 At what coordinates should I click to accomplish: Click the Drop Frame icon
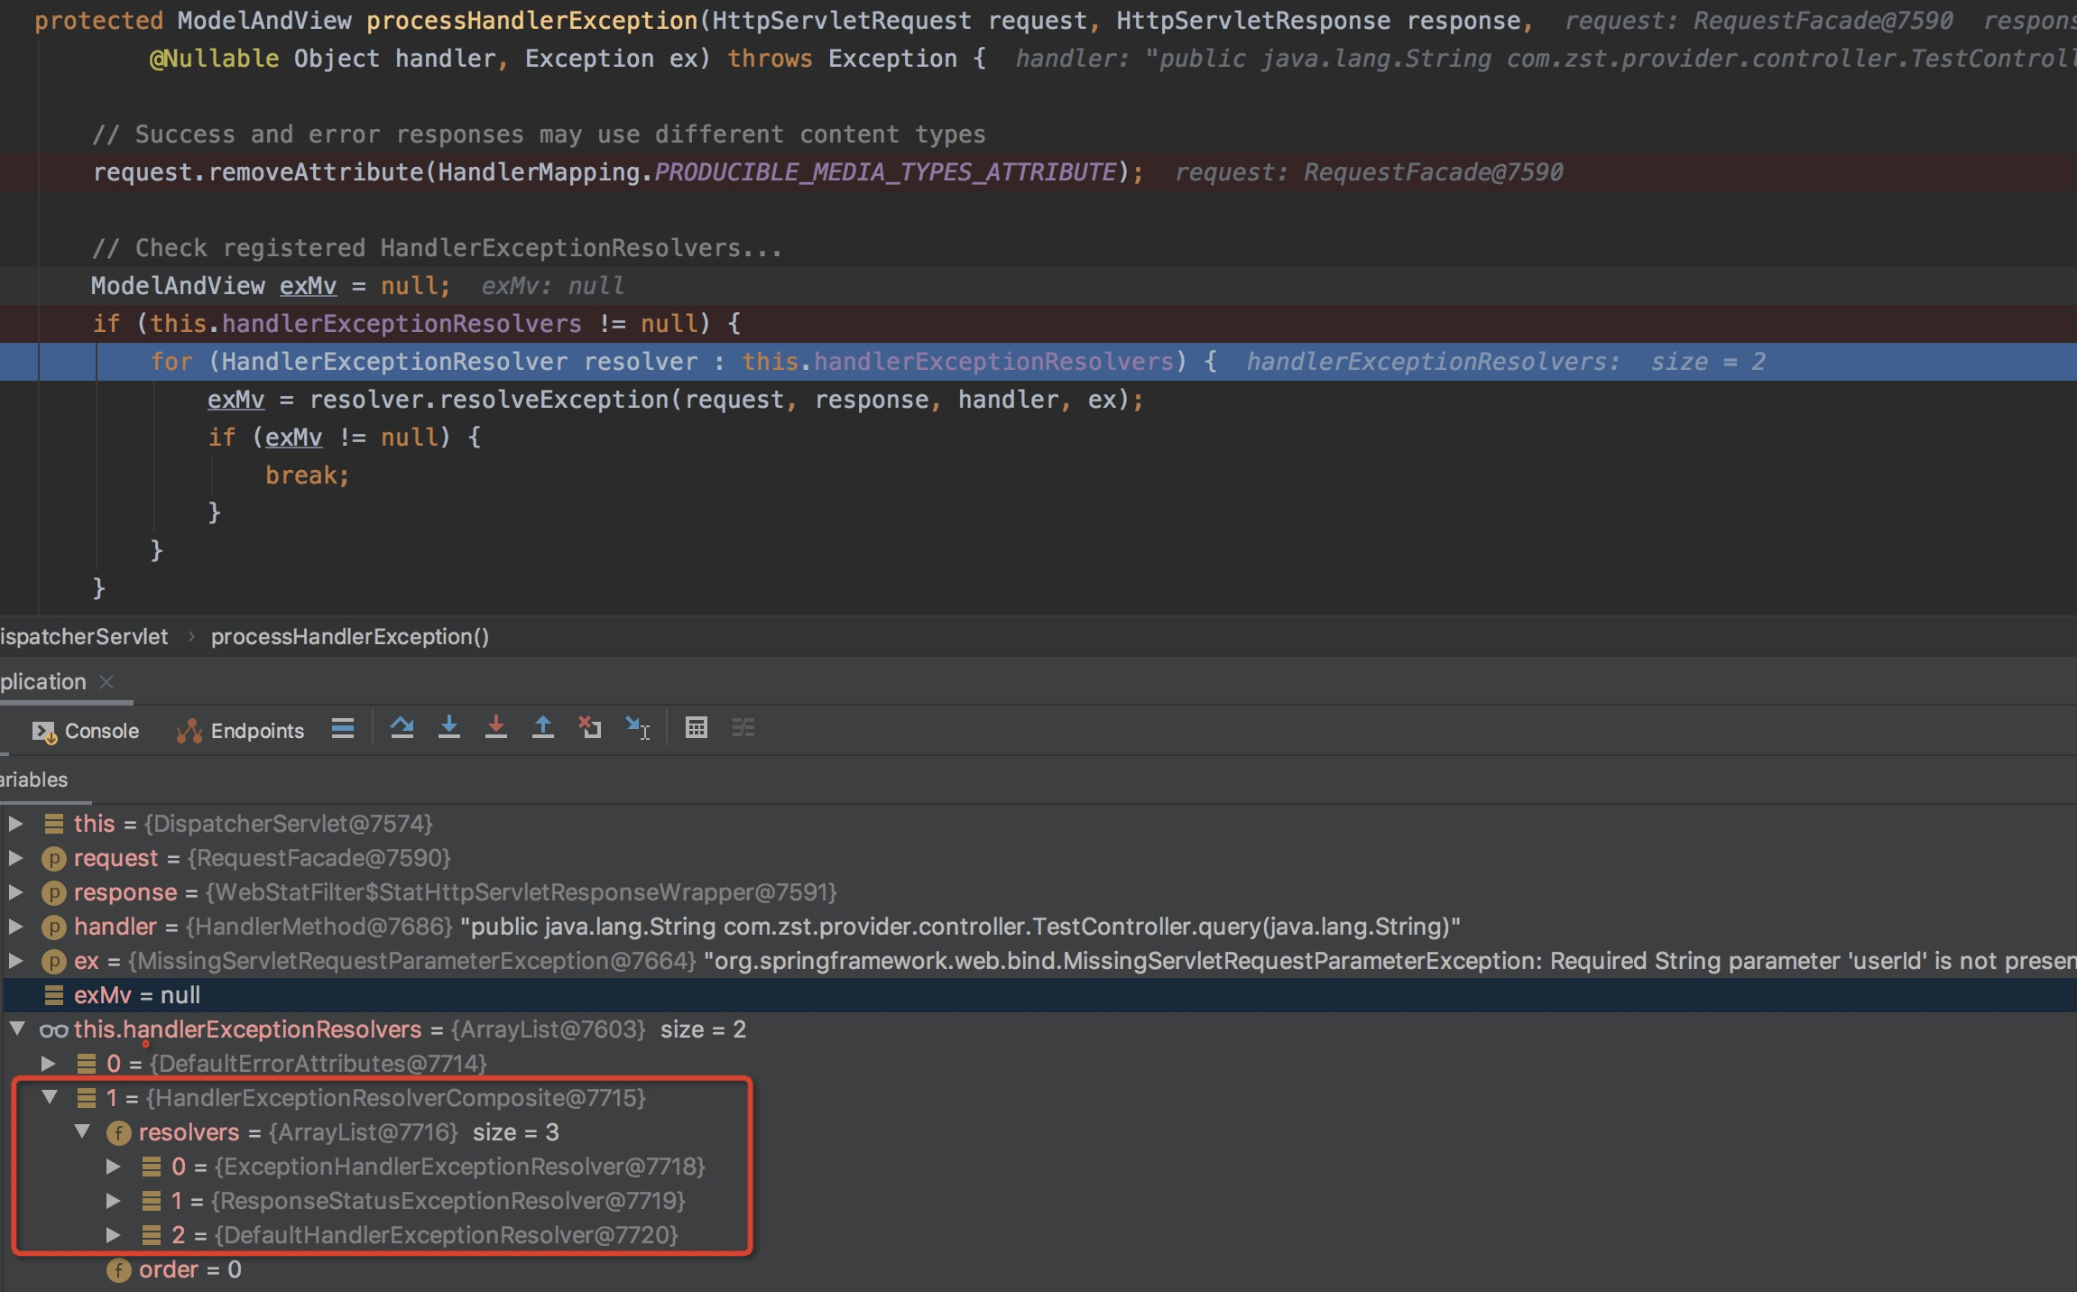click(590, 727)
